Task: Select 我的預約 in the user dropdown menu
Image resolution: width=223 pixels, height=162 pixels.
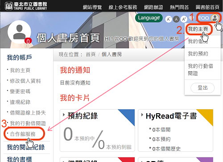Action: (x=198, y=54)
